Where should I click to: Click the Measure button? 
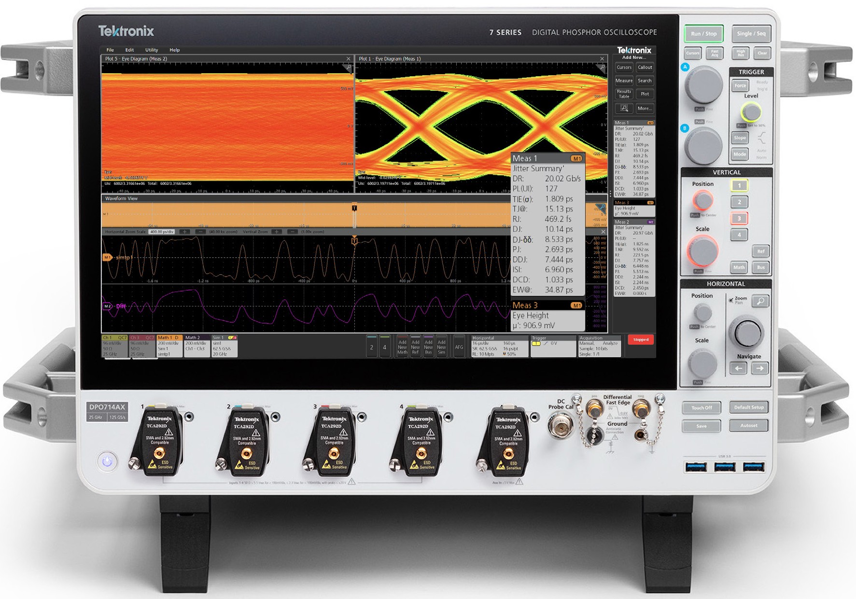[x=624, y=81]
